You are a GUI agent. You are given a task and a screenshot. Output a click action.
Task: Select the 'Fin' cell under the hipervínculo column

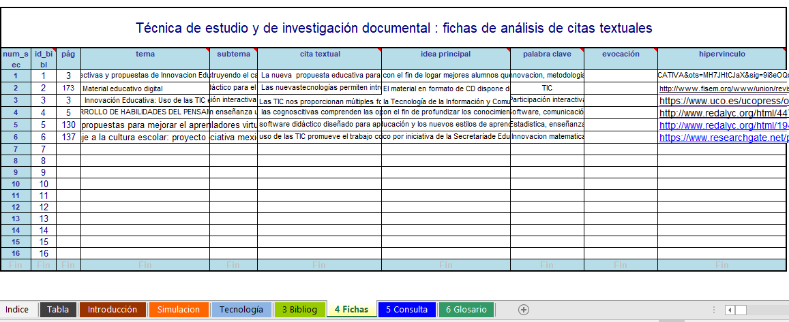pos(722,265)
